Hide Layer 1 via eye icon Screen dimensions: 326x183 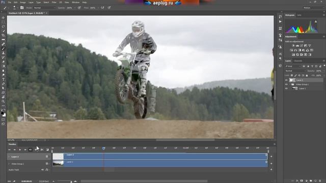point(286,88)
